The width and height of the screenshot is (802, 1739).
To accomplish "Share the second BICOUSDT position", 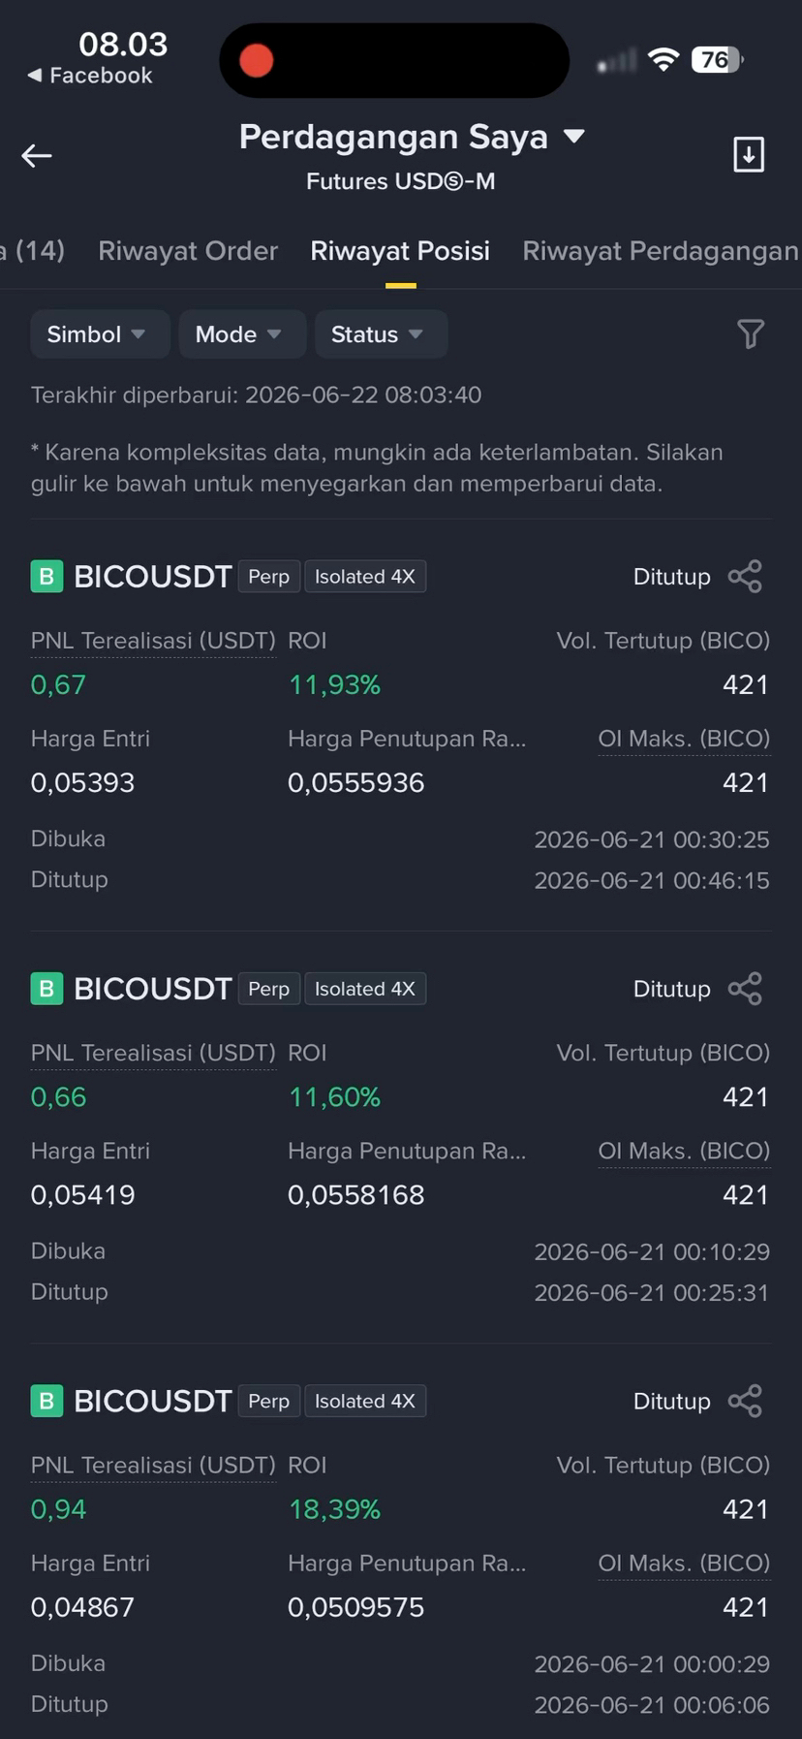I will pos(745,989).
